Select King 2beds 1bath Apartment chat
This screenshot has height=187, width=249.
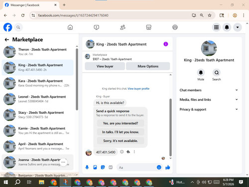(x=37, y=67)
